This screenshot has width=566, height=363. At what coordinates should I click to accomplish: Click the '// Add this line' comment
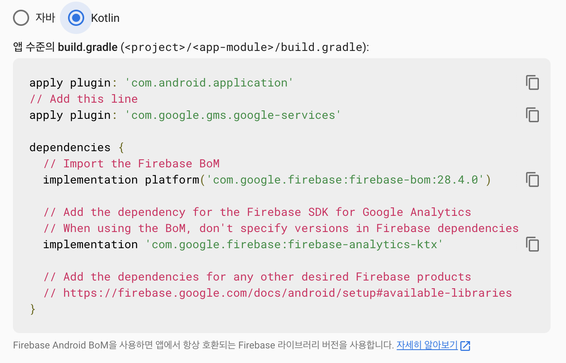84,99
